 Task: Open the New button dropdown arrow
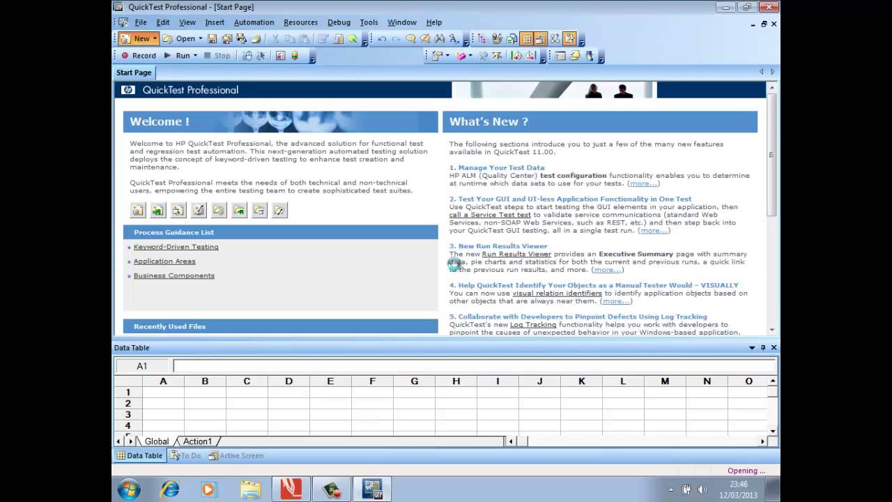coord(155,39)
